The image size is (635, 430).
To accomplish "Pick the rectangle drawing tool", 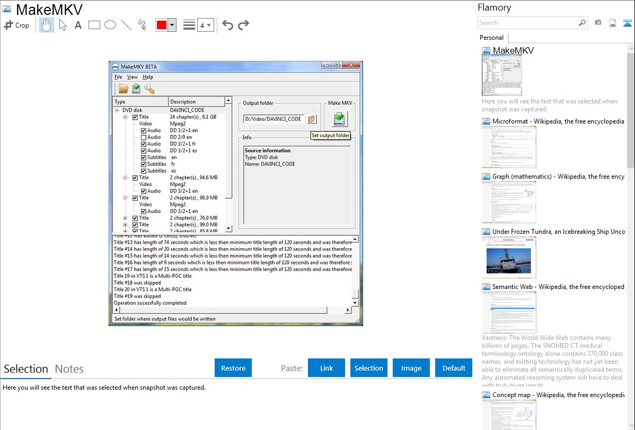I will tap(94, 25).
